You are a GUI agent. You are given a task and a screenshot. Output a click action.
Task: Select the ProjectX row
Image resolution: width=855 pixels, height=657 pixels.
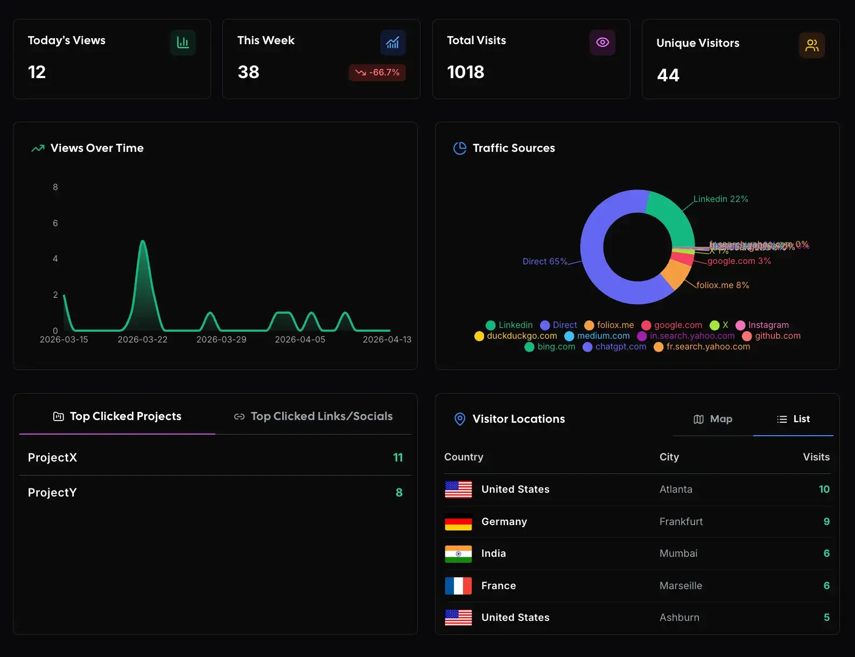[215, 458]
